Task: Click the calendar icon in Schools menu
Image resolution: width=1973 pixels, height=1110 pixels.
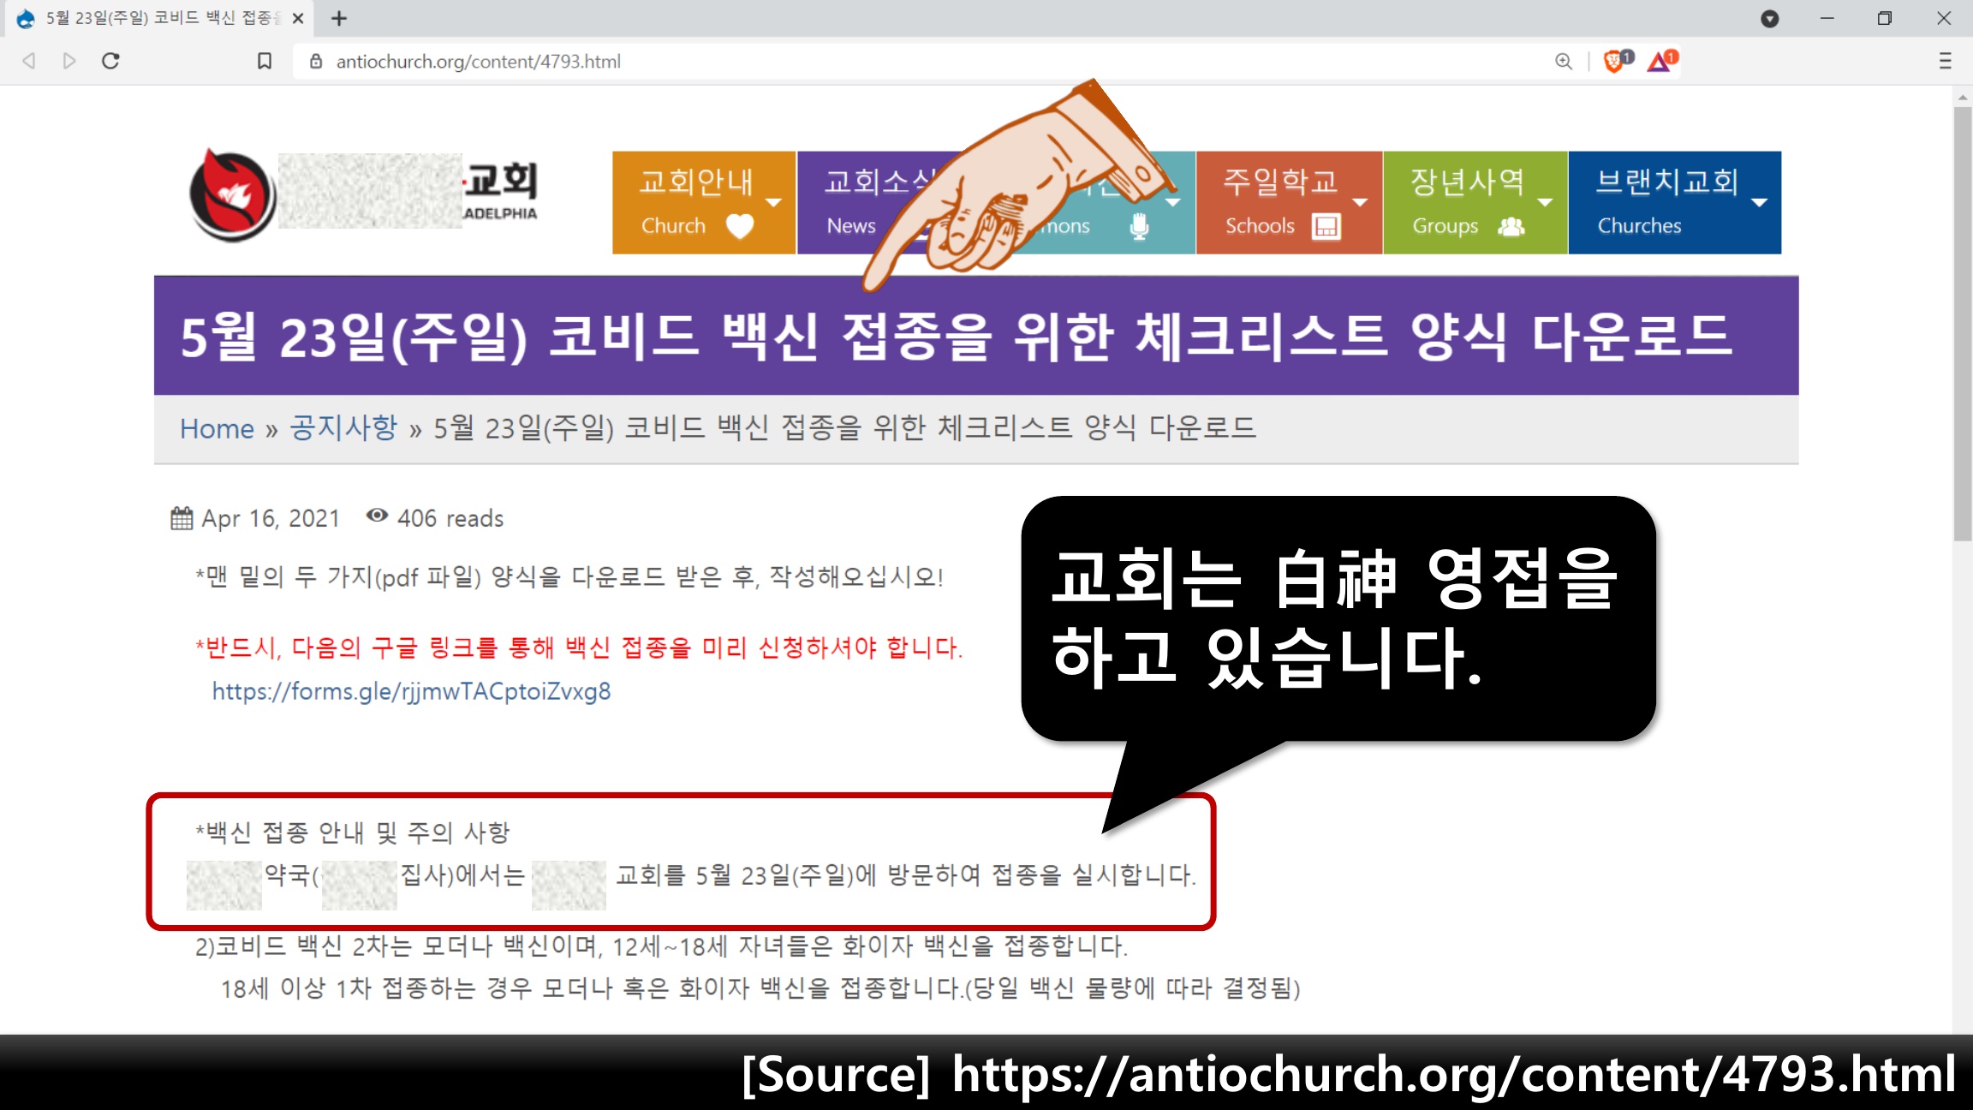Action: [x=1326, y=226]
